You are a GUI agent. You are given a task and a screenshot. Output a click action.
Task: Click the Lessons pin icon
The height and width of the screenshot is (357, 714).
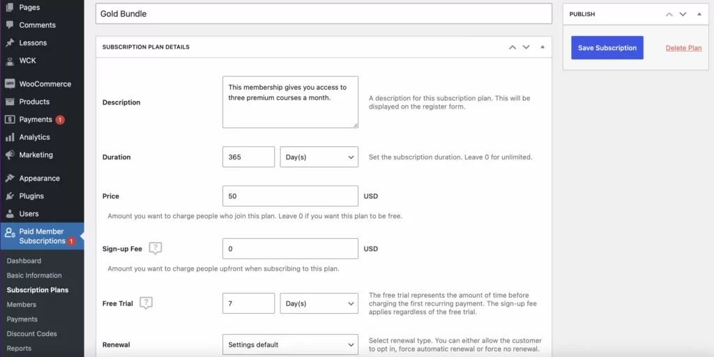(x=10, y=42)
